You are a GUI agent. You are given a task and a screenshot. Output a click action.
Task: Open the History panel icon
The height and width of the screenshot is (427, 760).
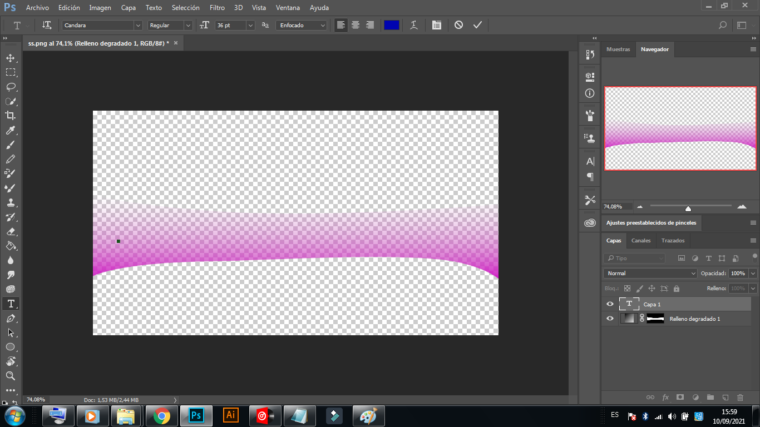point(590,54)
